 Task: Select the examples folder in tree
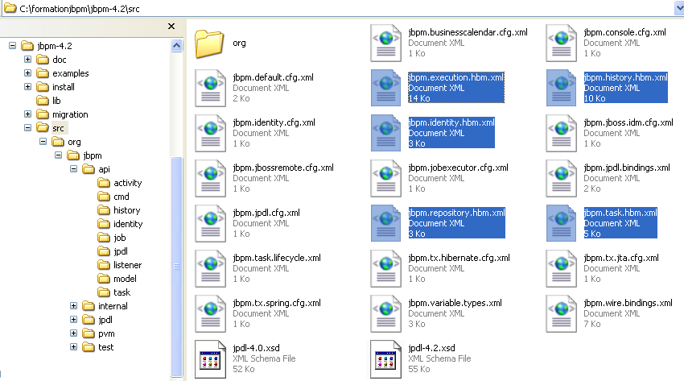tap(70, 73)
